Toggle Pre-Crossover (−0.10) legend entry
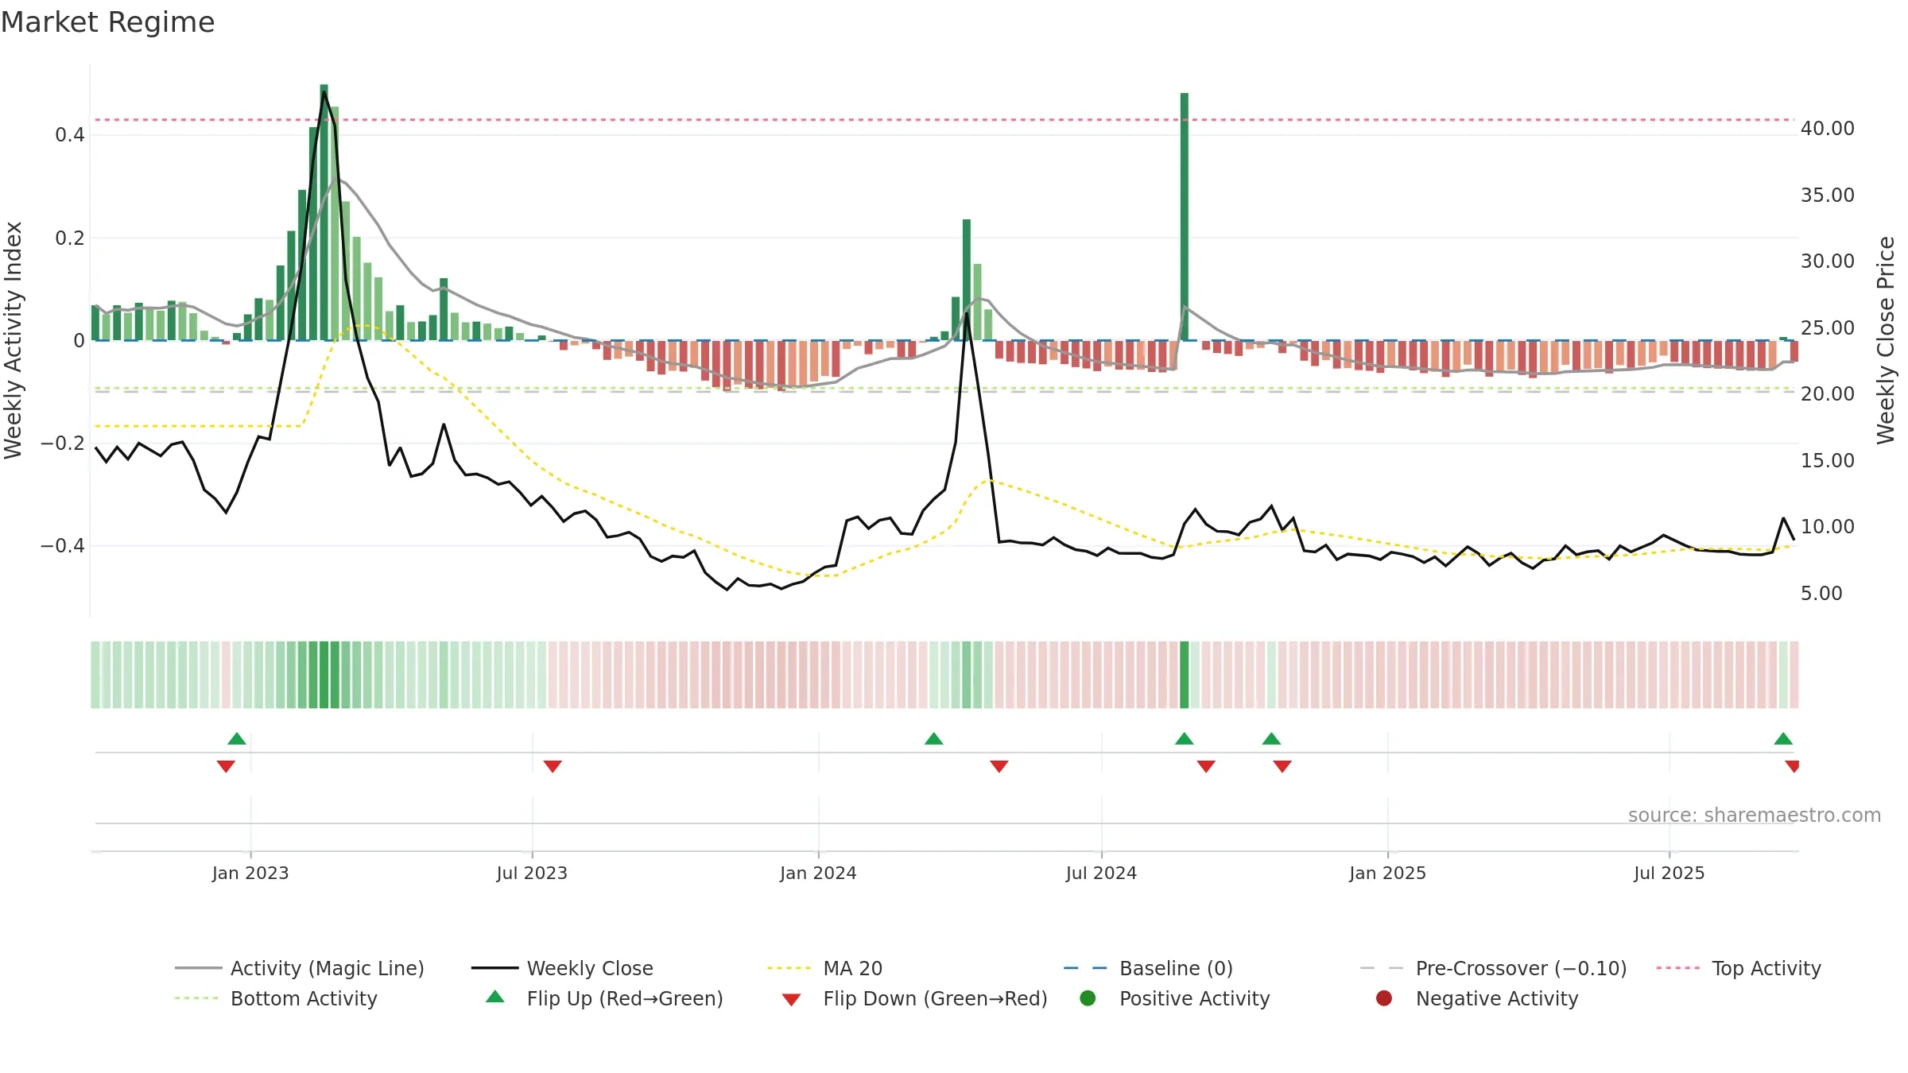 (1493, 968)
